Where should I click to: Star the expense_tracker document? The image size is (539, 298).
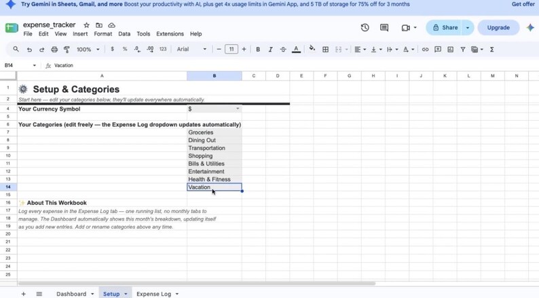pyautogui.click(x=87, y=25)
